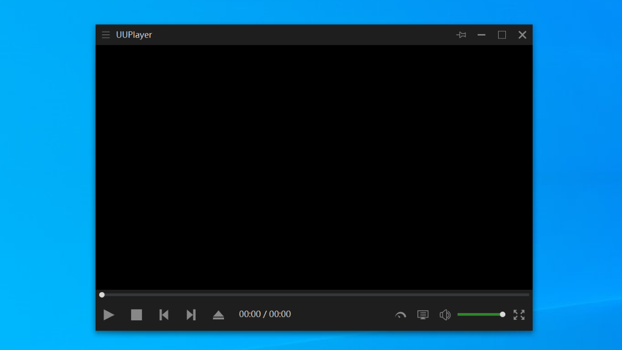This screenshot has height=350, width=622.
Task: Click the green volume slider track
Action: click(480, 315)
